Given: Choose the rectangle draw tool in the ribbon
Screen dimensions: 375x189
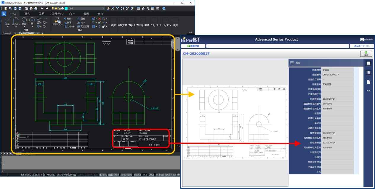Looking at the screenshot, I should pos(39,19).
